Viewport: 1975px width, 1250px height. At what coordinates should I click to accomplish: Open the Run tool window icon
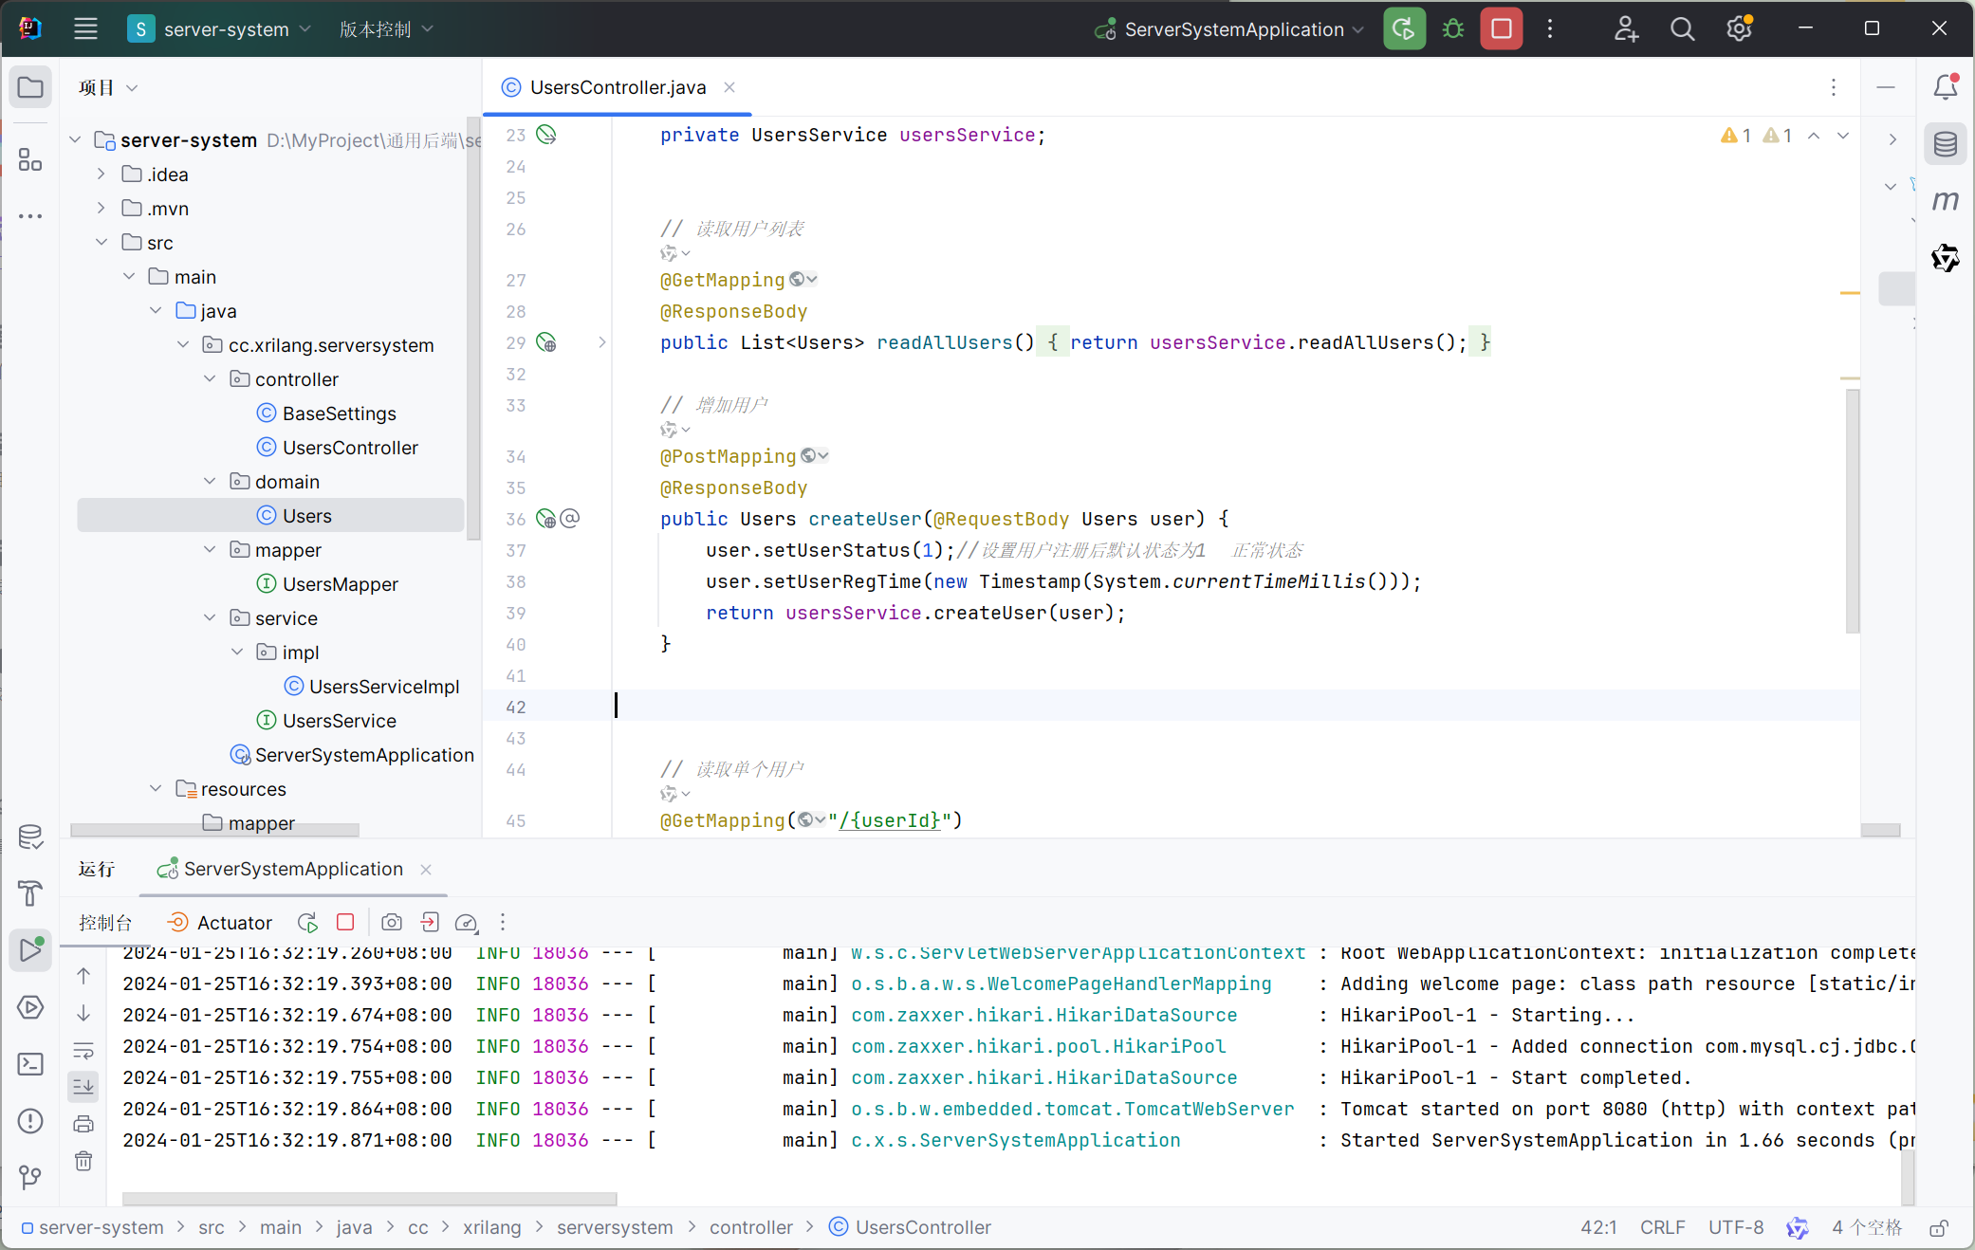pos(30,949)
